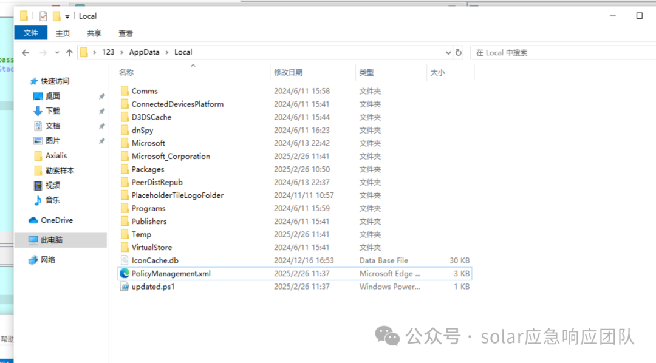Go up one folder level arrow
The width and height of the screenshot is (656, 363).
pos(69,53)
